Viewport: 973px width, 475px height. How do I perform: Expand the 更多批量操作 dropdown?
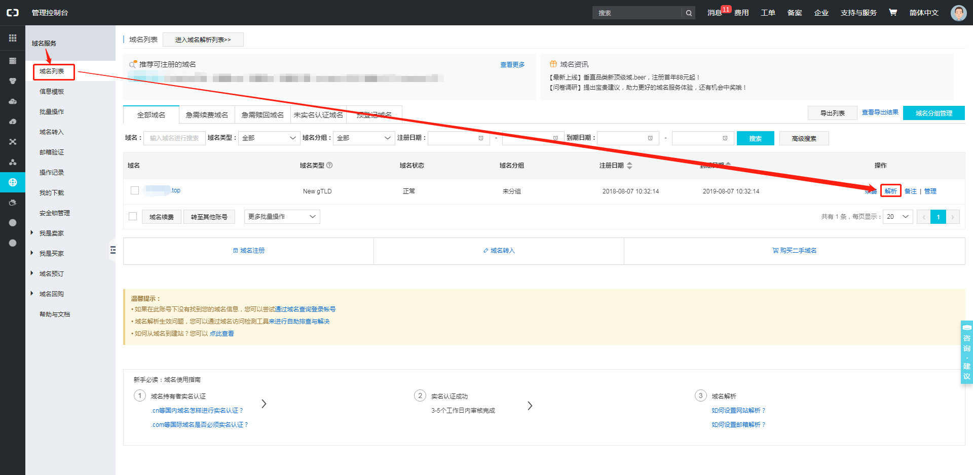pyautogui.click(x=282, y=216)
